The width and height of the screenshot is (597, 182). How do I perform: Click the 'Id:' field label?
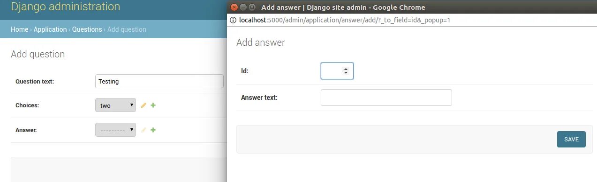point(245,71)
